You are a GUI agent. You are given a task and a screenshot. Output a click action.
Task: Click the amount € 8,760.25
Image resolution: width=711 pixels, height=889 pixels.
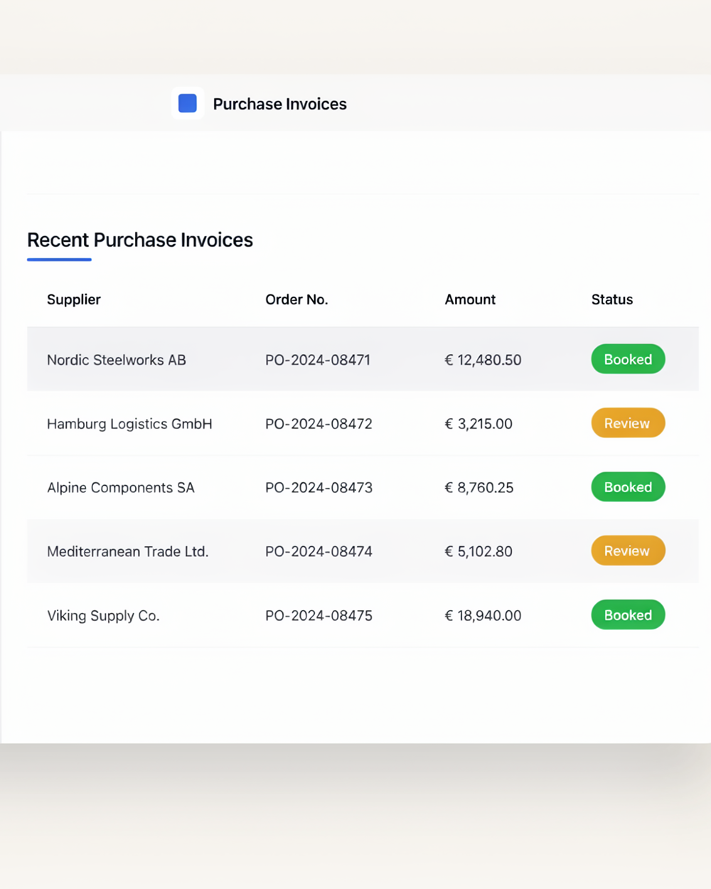point(479,488)
